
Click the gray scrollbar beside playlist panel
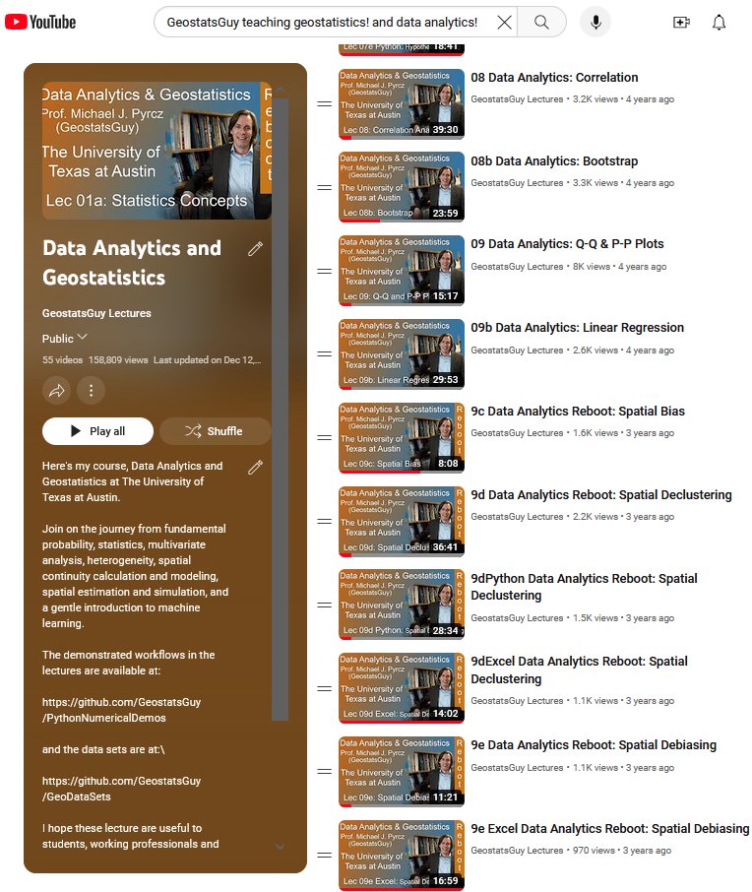[x=280, y=410]
